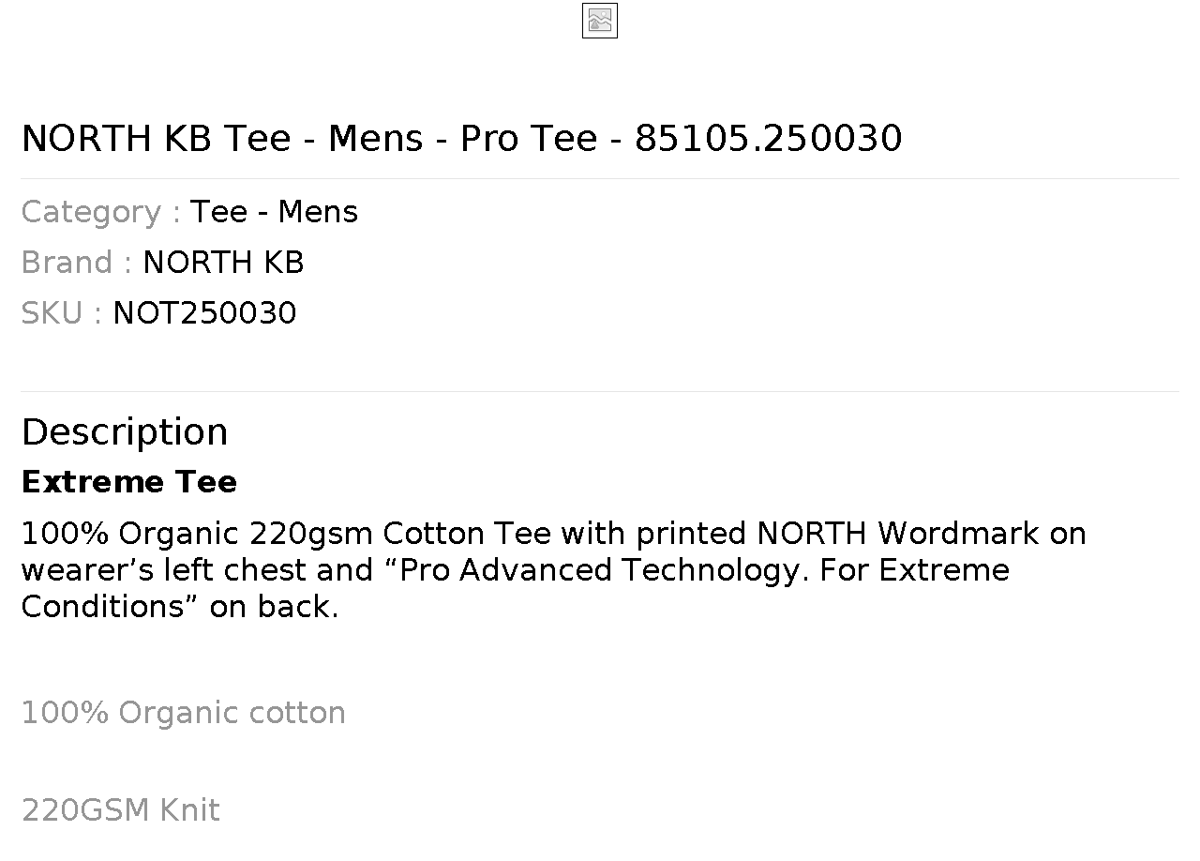Click the 100% Organic 220gsm description paragraph

click(x=553, y=570)
